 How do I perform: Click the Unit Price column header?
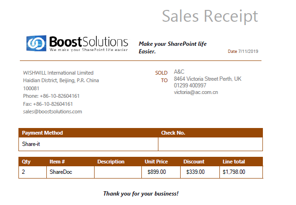pyautogui.click(x=156, y=162)
